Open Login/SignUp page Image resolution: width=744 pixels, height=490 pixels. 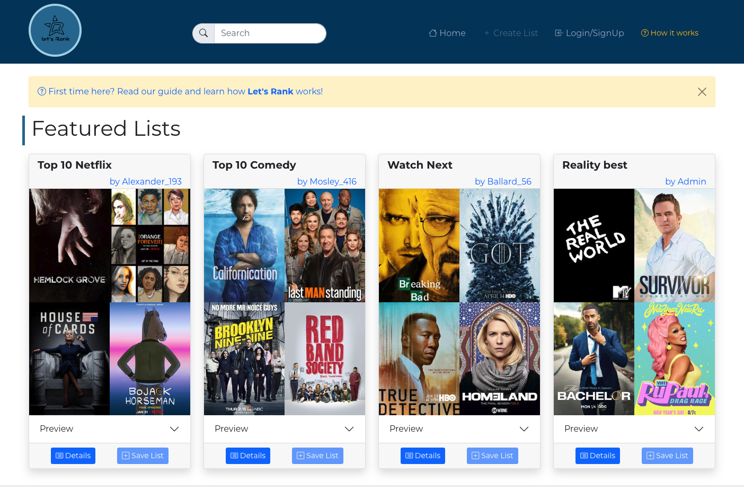(x=589, y=33)
